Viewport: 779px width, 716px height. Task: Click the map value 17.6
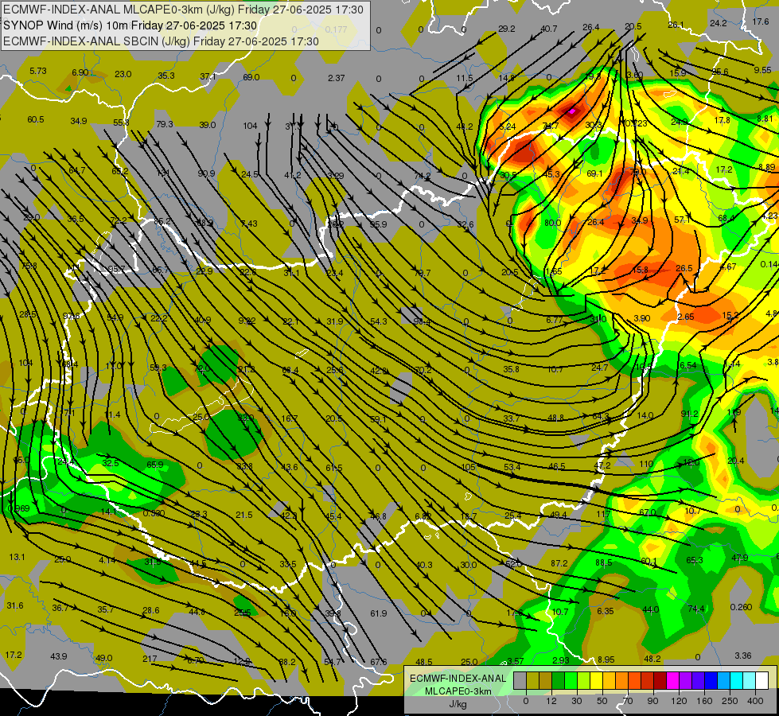[x=761, y=21]
